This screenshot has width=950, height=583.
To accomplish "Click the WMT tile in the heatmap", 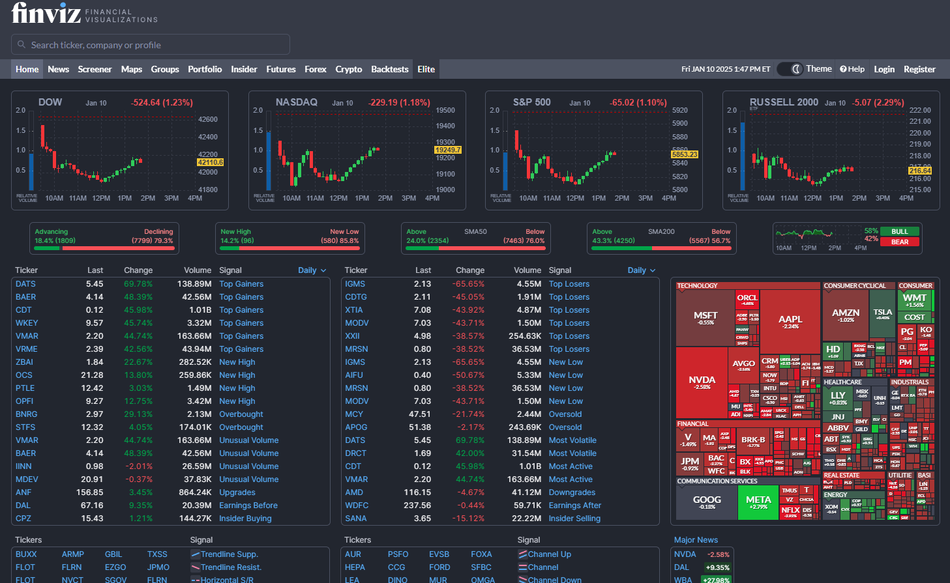I will tap(914, 300).
